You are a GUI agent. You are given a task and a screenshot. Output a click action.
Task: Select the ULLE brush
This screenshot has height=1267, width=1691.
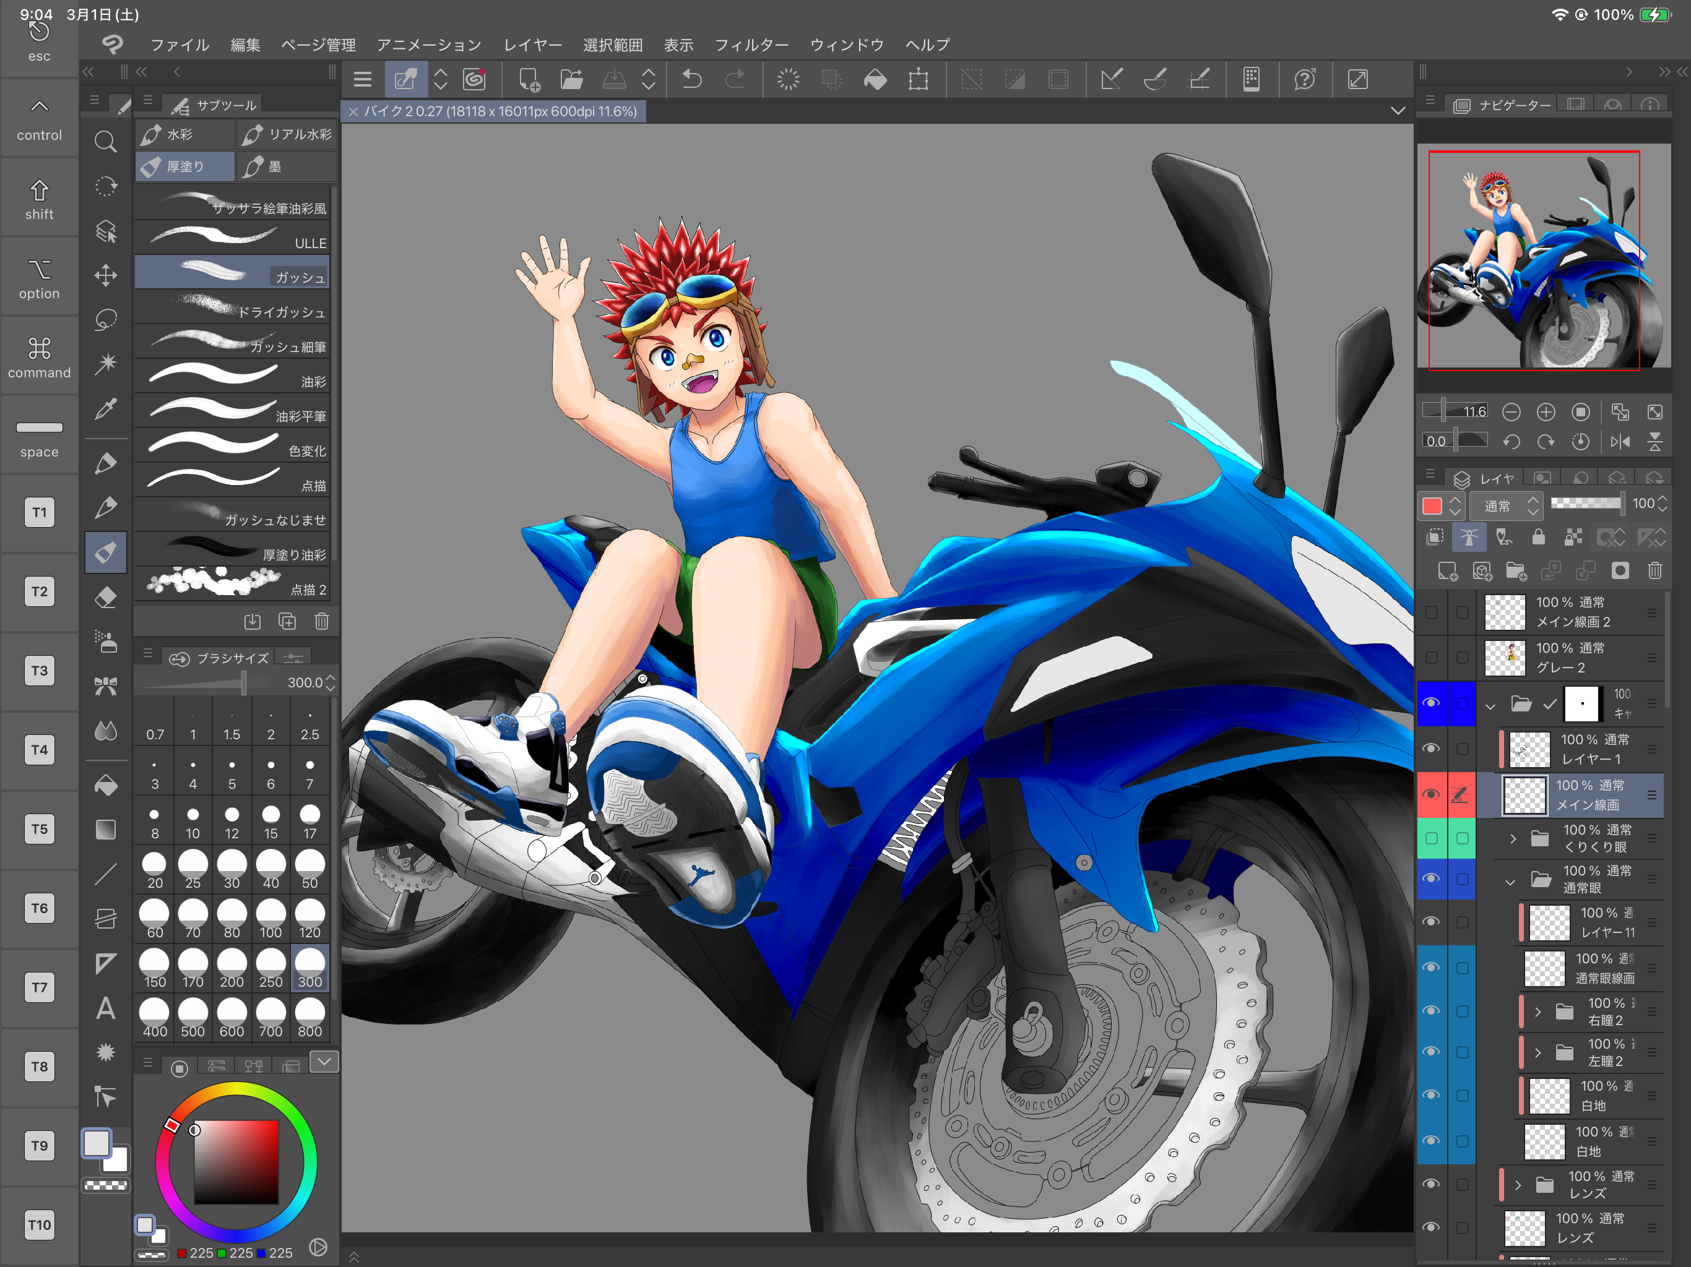pyautogui.click(x=232, y=236)
